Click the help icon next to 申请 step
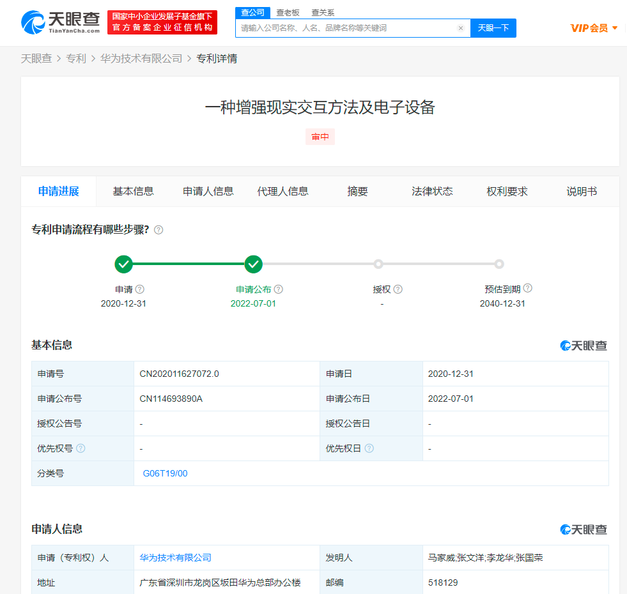 pyautogui.click(x=139, y=288)
